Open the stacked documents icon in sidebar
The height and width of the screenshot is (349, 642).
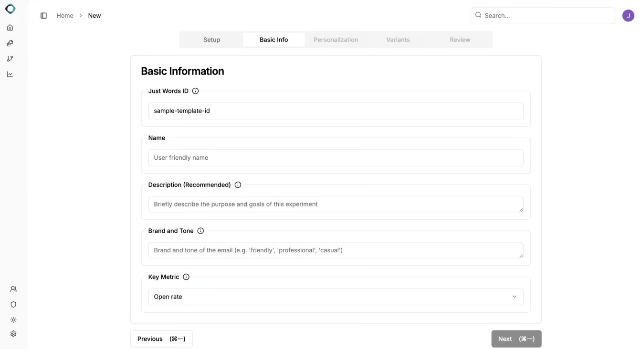(x=10, y=43)
